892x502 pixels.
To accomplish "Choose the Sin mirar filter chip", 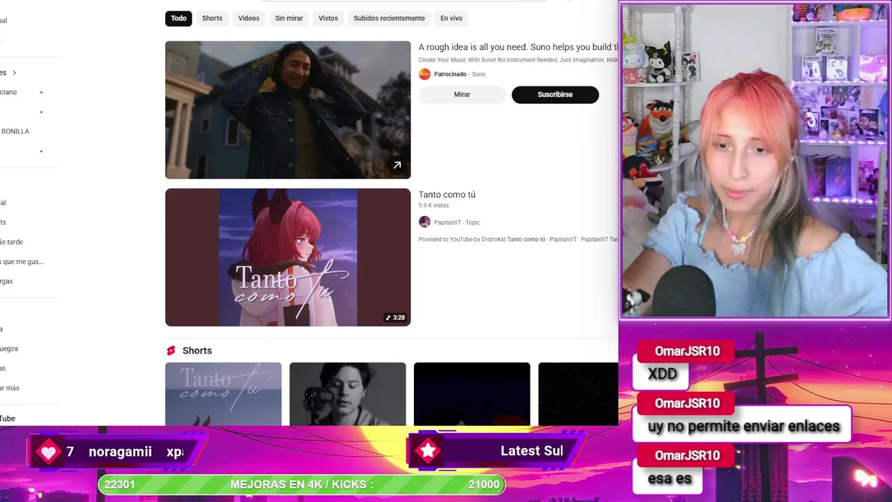I will click(x=289, y=18).
